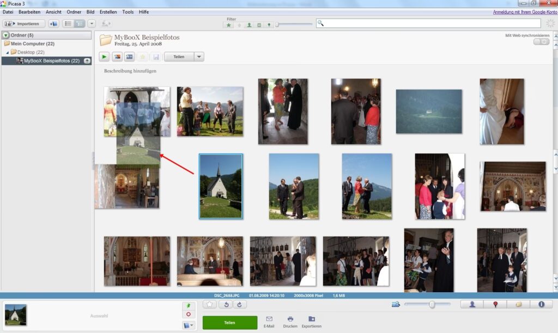Show the properties panel info icon
Image resolution: width=558 pixels, height=333 pixels.
[x=541, y=304]
